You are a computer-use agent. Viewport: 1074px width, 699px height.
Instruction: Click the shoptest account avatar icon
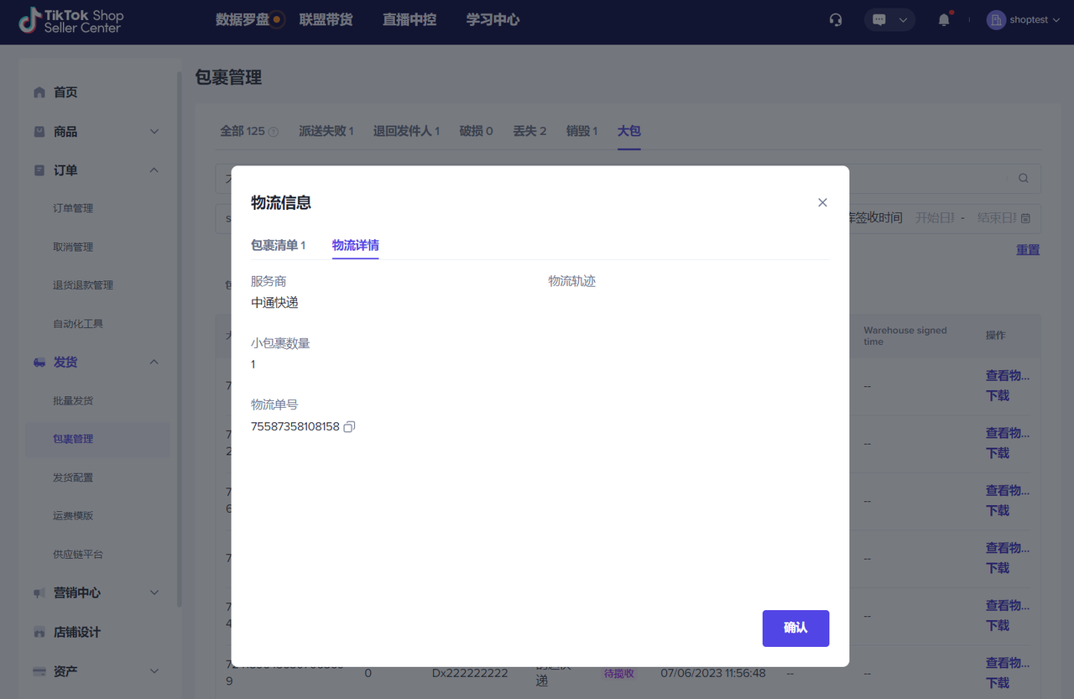point(996,20)
